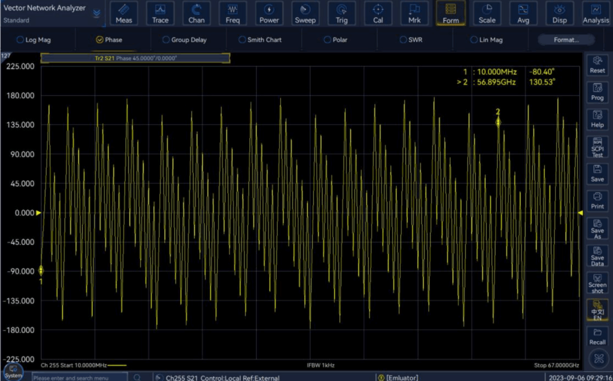Open the Format... more options button
The height and width of the screenshot is (381, 613).
click(x=566, y=40)
